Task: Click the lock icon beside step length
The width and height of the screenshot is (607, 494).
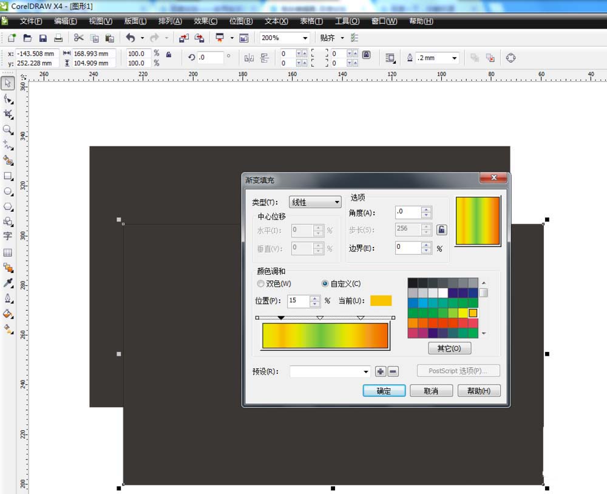Action: click(x=442, y=229)
